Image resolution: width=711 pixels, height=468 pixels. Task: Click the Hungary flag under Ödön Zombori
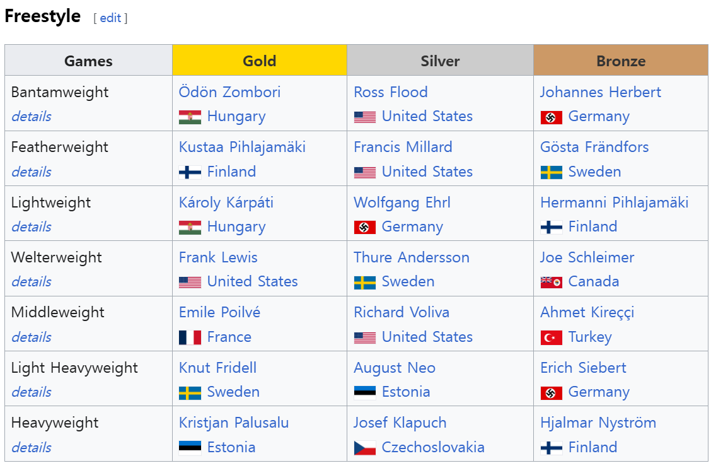pyautogui.click(x=190, y=117)
